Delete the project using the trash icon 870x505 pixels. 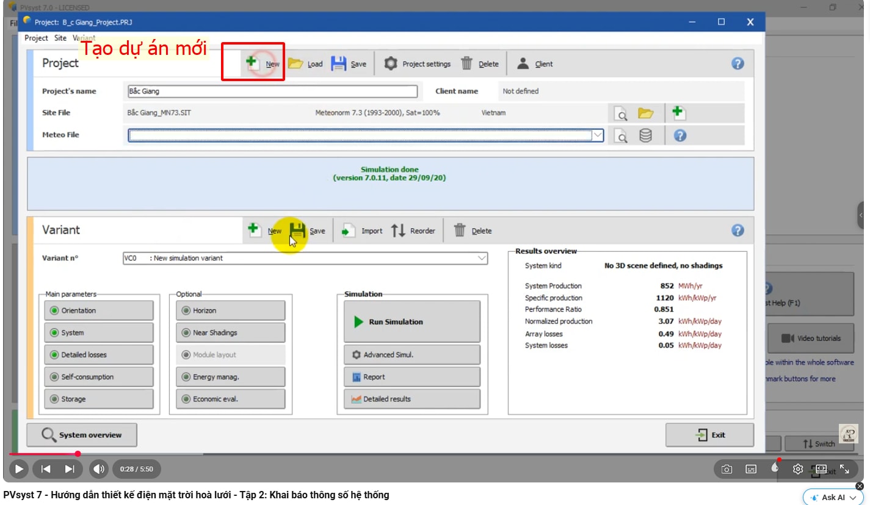tap(466, 63)
